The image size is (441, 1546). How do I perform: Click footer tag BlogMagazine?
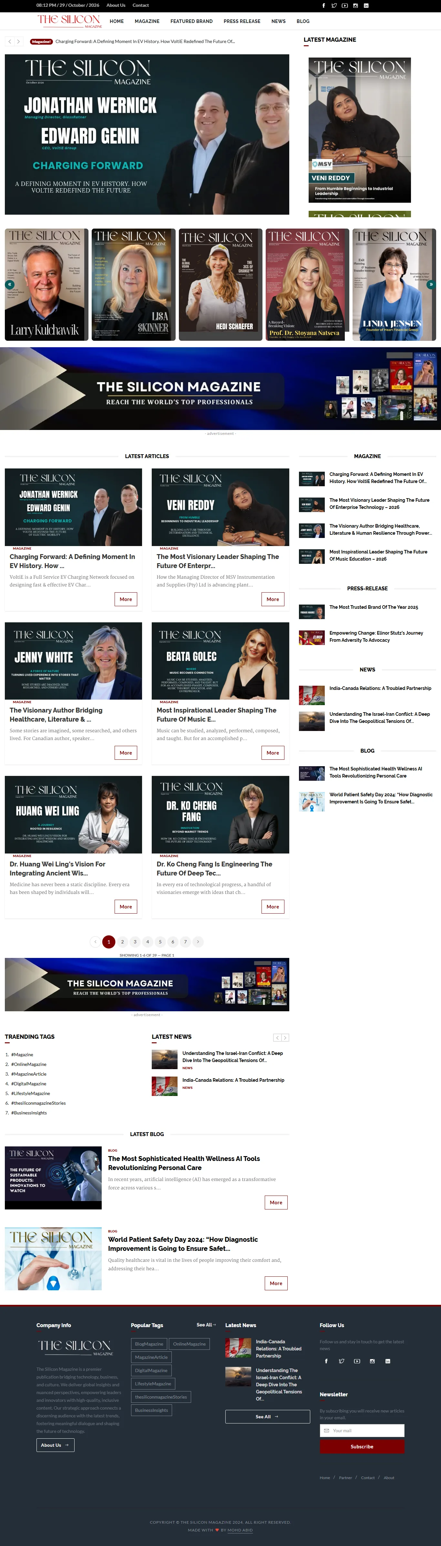[149, 1344]
